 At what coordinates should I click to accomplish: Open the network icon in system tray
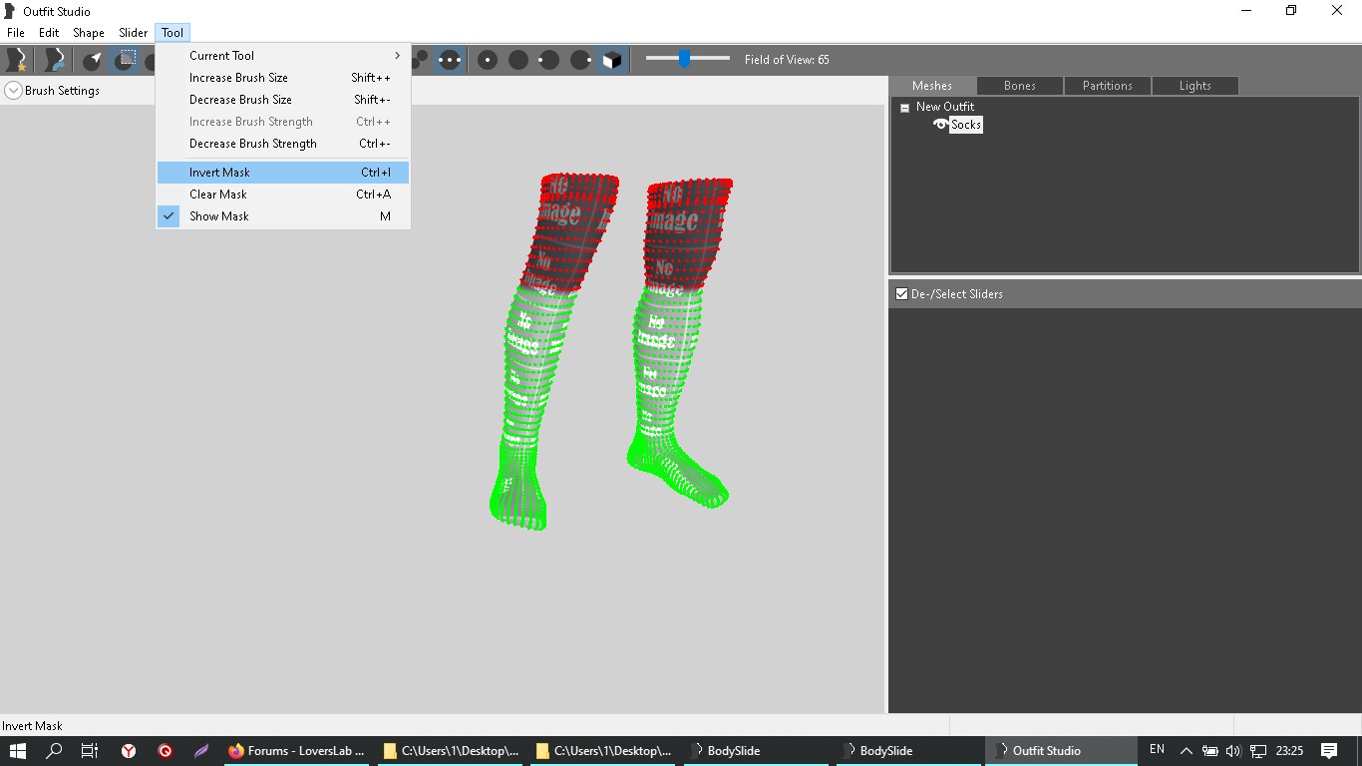(x=1258, y=751)
